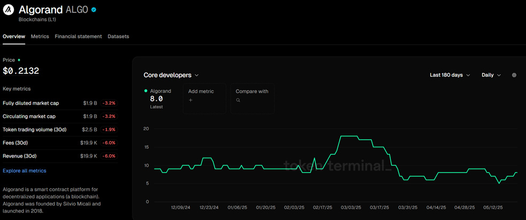Click the Algorand logo icon
The image size is (526, 220).
(9, 10)
